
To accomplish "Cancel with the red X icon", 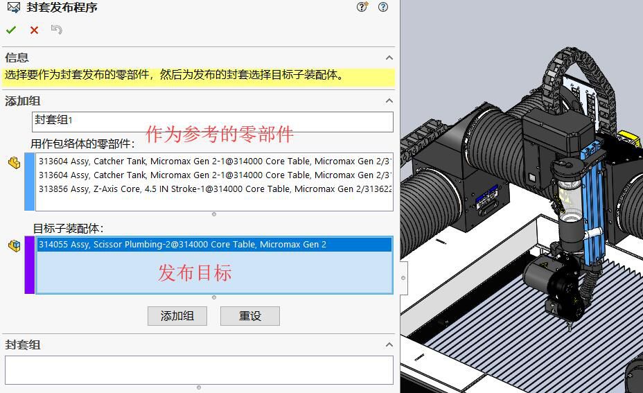I will pos(34,30).
